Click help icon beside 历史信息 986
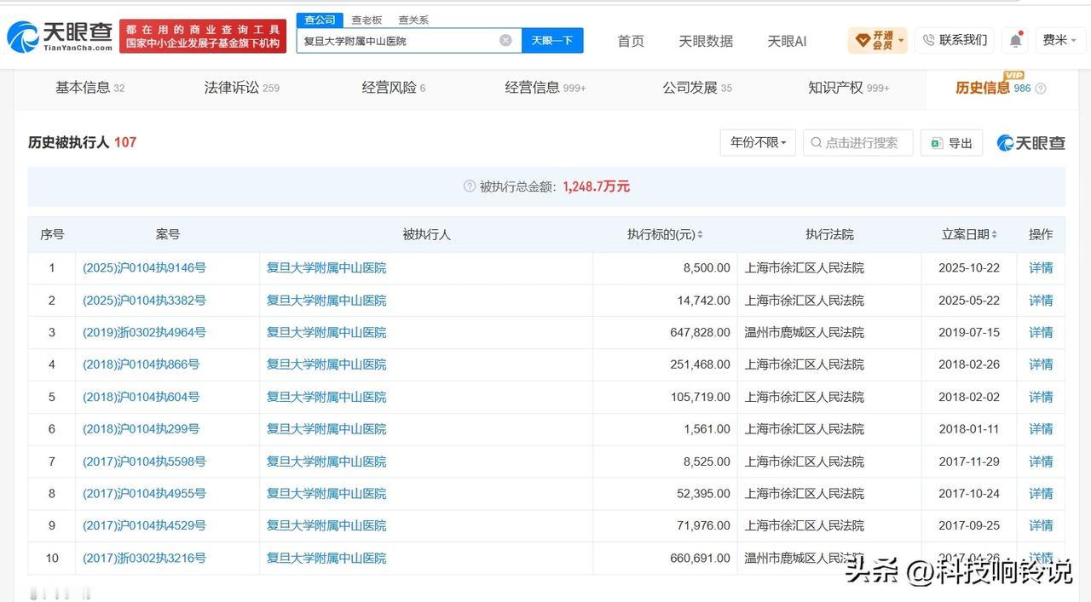Image resolution: width=1091 pixels, height=602 pixels. [1040, 89]
